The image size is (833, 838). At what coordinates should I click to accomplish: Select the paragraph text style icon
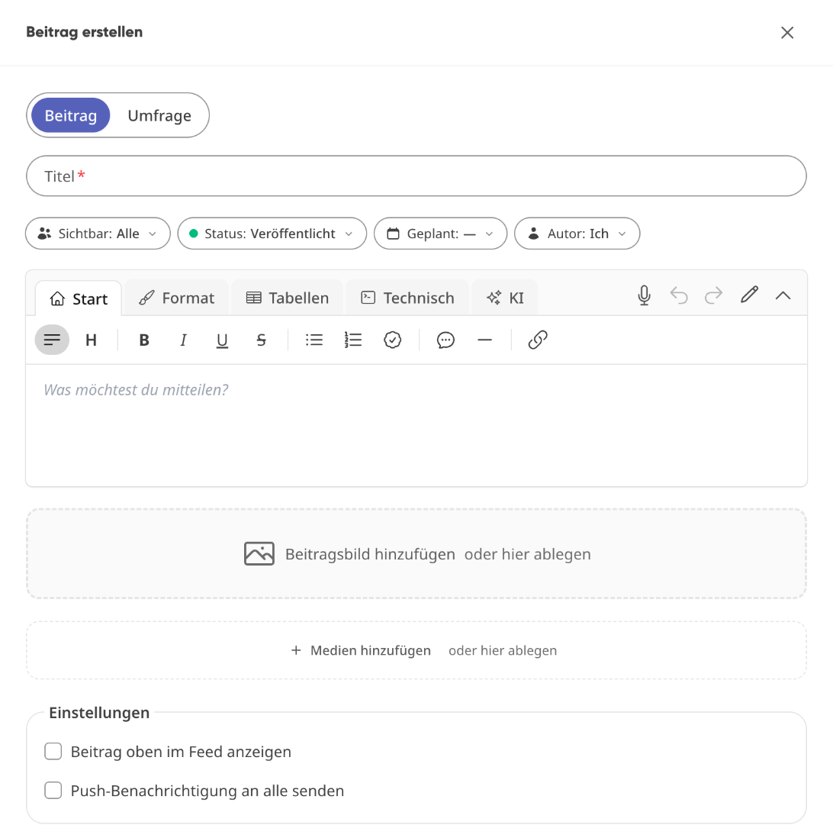pyautogui.click(x=52, y=340)
